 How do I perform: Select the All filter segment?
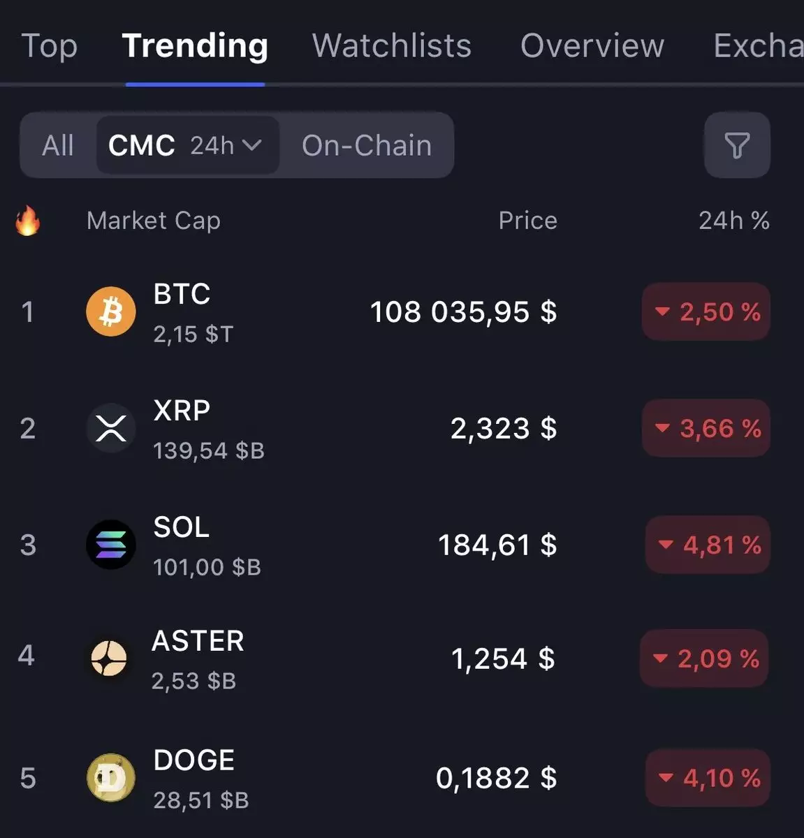[x=57, y=145]
